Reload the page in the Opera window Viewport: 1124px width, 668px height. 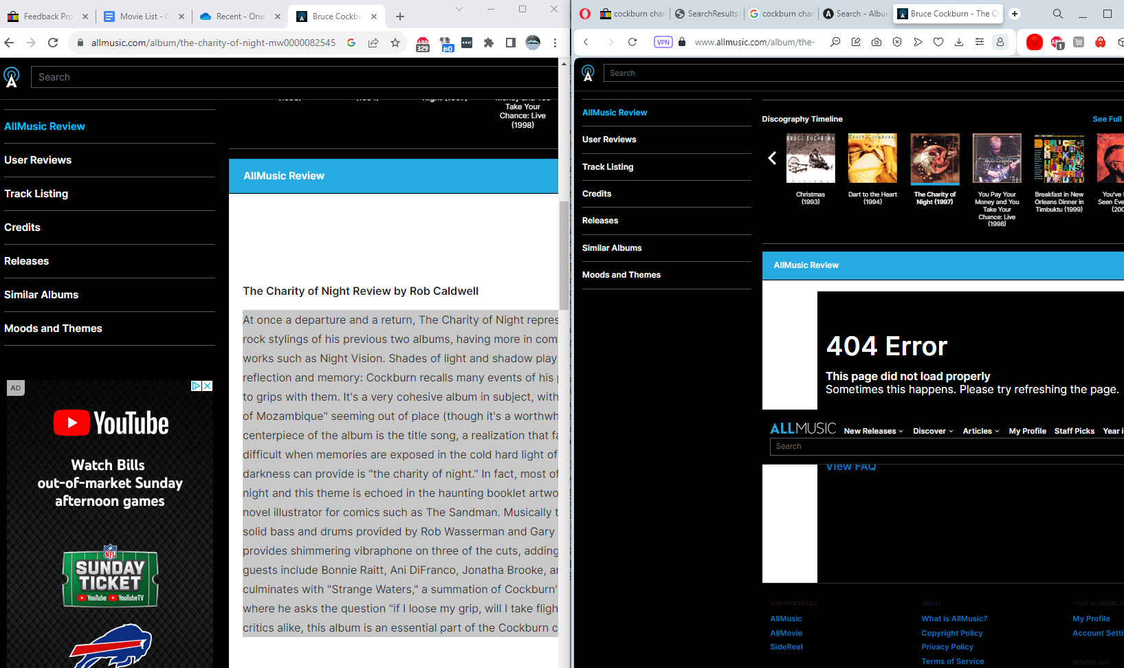click(x=632, y=42)
